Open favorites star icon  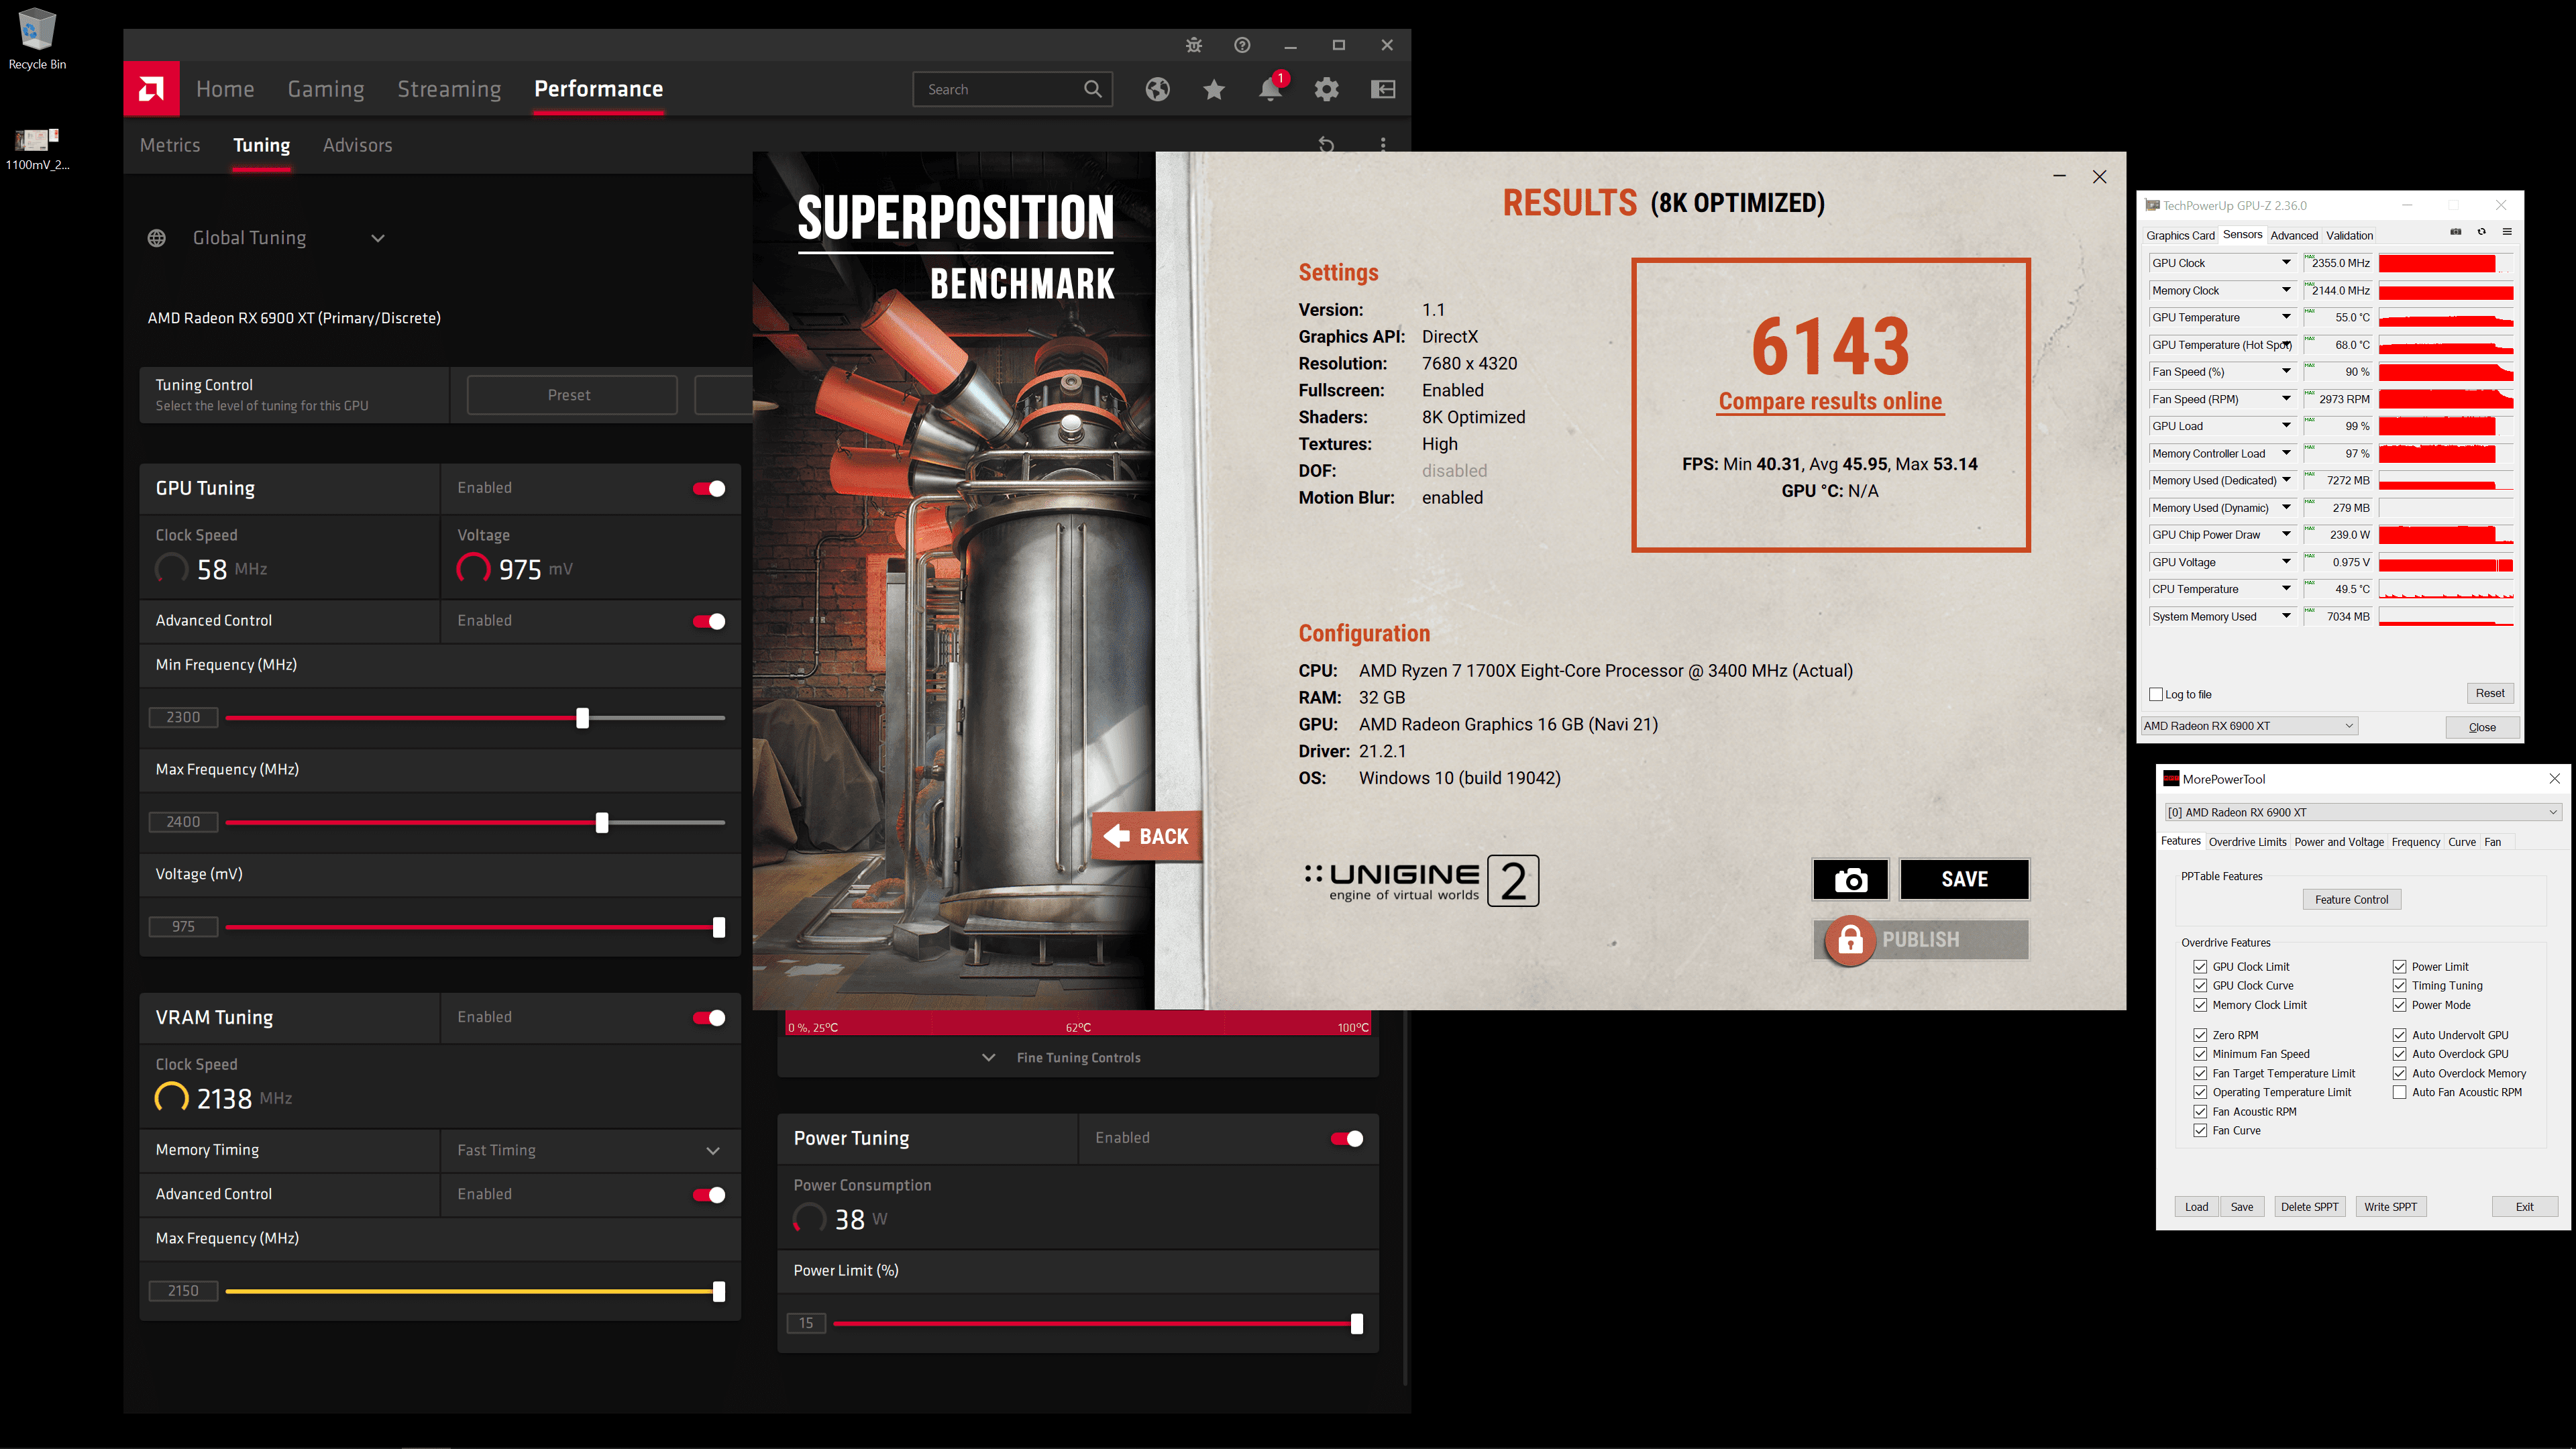coord(1214,89)
